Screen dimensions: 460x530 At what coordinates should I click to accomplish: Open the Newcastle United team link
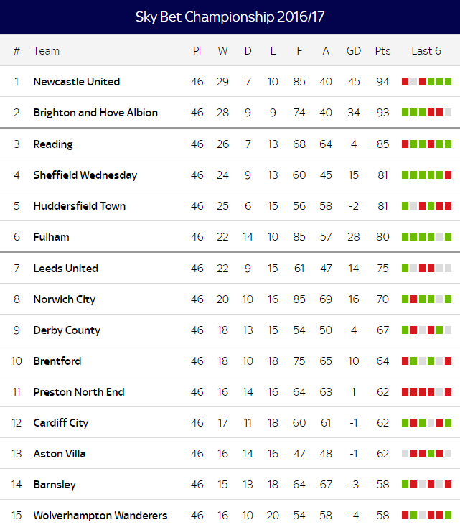pyautogui.click(x=77, y=82)
